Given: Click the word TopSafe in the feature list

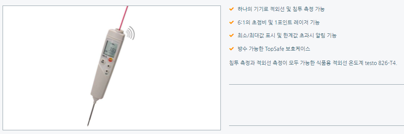Looking at the screenshot, I should click(x=275, y=49).
